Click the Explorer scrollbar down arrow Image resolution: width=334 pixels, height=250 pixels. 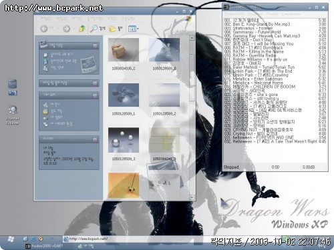192,197
